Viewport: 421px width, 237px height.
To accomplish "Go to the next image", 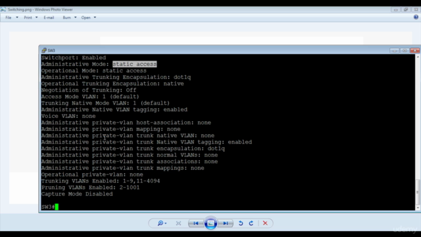I will [x=226, y=223].
